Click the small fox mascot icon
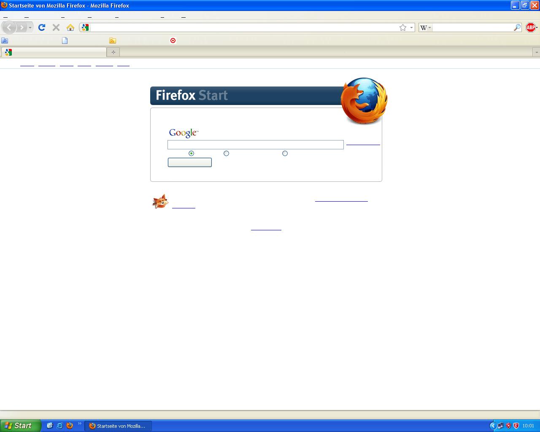This screenshot has height=432, width=540. 160,202
